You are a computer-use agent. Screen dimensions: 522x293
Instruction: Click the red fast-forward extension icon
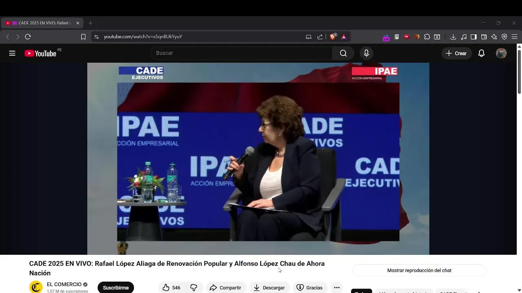[407, 37]
